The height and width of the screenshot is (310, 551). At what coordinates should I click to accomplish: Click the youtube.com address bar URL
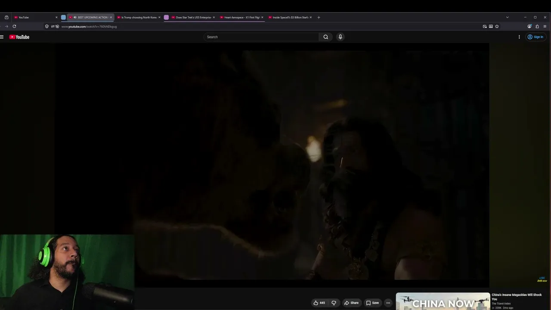(x=89, y=27)
